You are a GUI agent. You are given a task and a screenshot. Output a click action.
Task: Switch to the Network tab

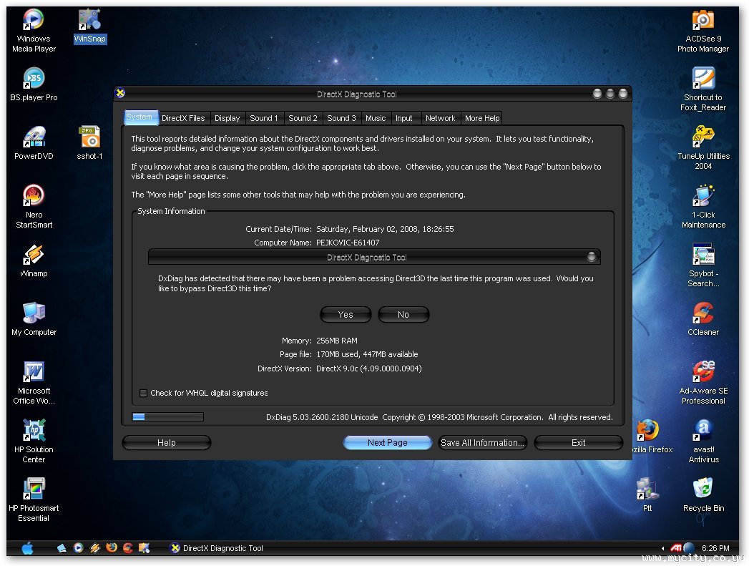(x=441, y=118)
